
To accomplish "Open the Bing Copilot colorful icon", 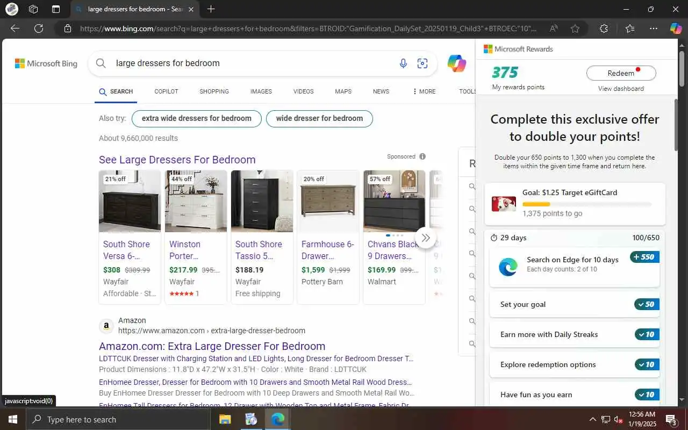I will click(x=457, y=63).
